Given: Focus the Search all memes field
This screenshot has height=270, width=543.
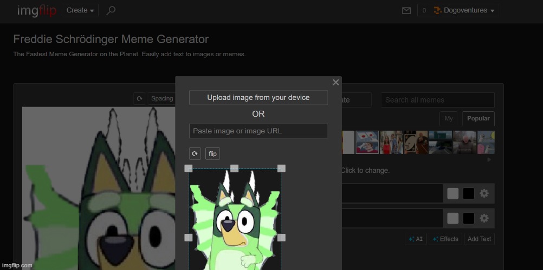Looking at the screenshot, I should [x=438, y=100].
